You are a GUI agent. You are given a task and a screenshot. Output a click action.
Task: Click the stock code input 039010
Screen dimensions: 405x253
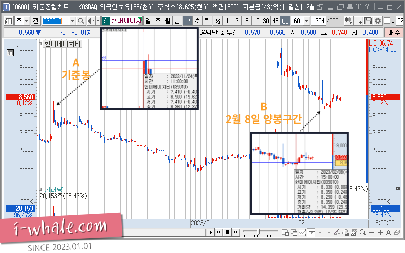point(56,21)
